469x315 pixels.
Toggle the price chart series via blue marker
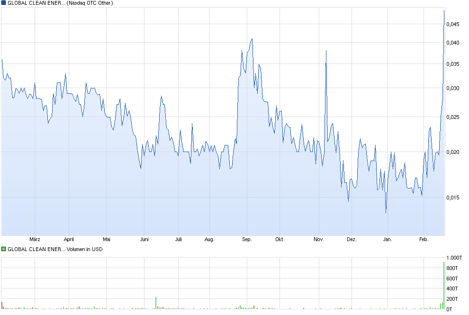4,4
